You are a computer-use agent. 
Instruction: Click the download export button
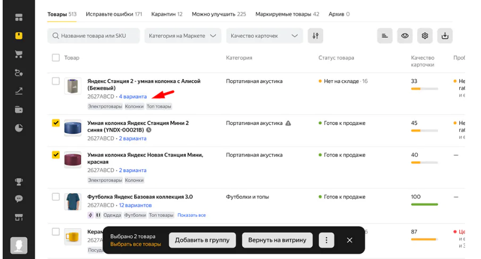point(445,36)
